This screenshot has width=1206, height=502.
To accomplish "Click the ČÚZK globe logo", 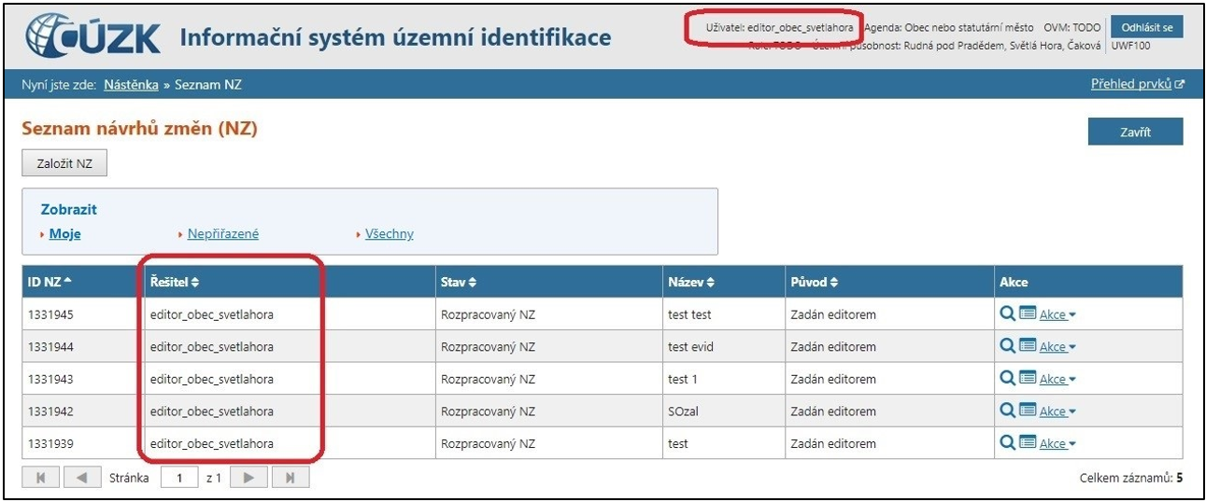I will (58, 36).
